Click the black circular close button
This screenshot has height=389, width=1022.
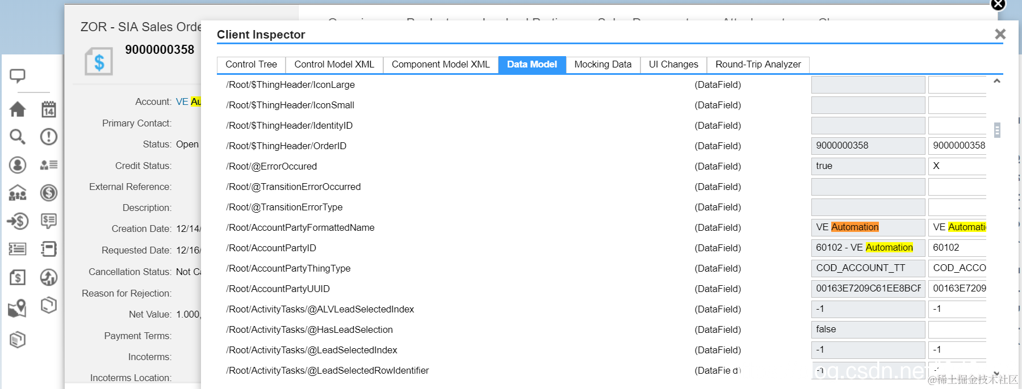click(x=998, y=5)
